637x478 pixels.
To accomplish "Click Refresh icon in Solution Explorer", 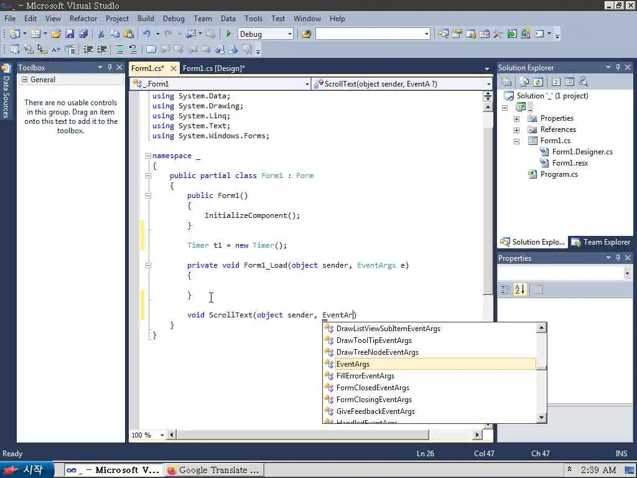I will 538,82.
